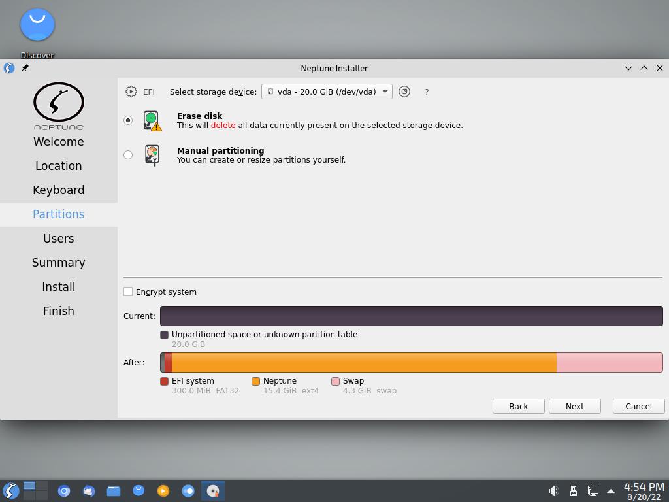Enable the Encrypt system checkbox

[x=128, y=292]
